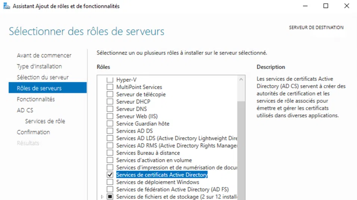Switch to Sélection du serveur step
Viewport: 357px width, 200px height.
[43, 77]
